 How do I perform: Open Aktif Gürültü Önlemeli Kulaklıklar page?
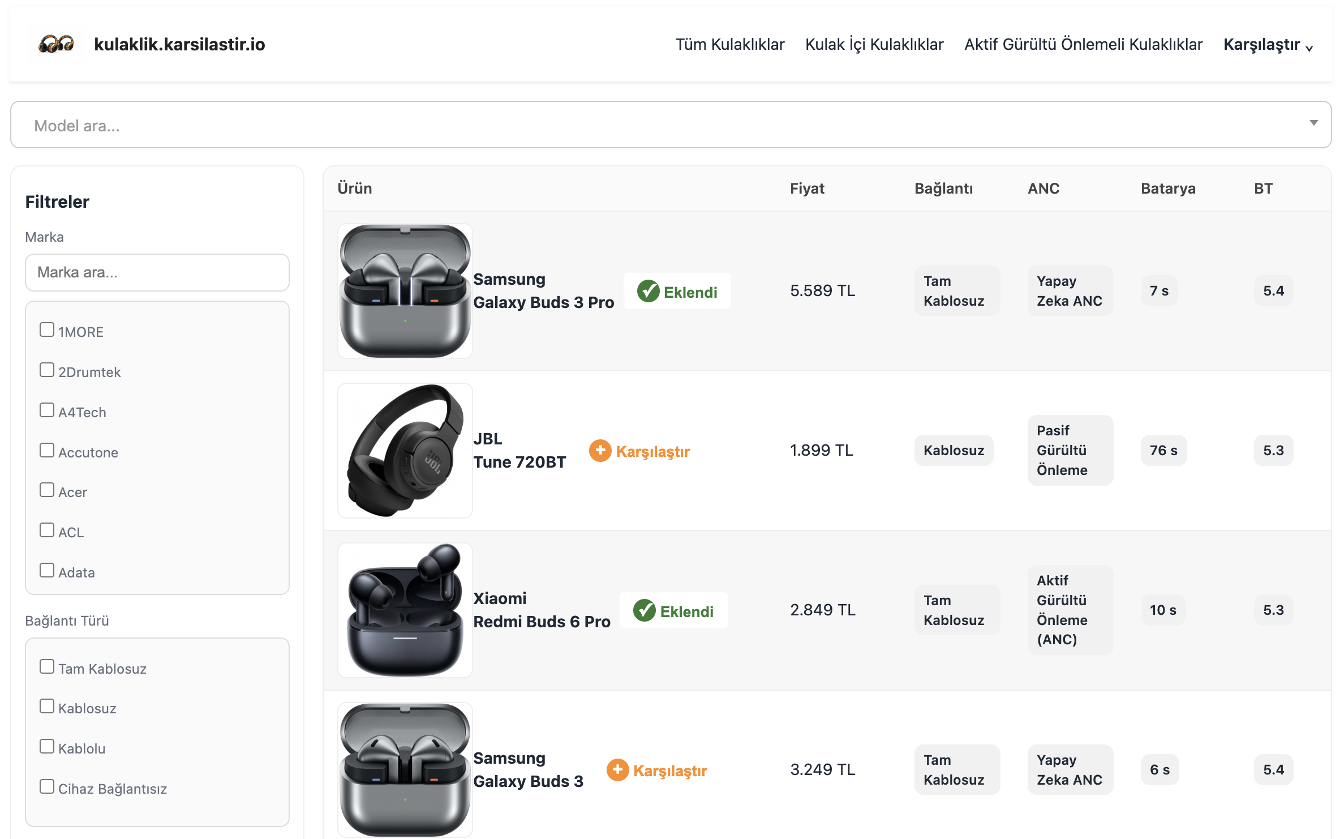point(1083,45)
